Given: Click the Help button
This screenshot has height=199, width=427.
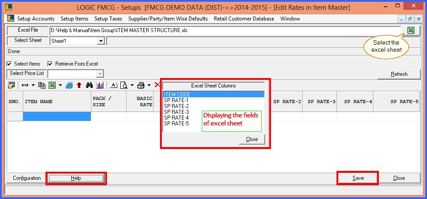Looking at the screenshot, I should pyautogui.click(x=76, y=178).
